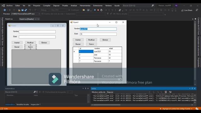
Task: Switch to the Variables locales tab
Action: tap(23, 105)
